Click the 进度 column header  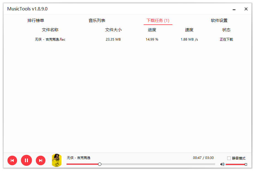pyautogui.click(x=152, y=30)
